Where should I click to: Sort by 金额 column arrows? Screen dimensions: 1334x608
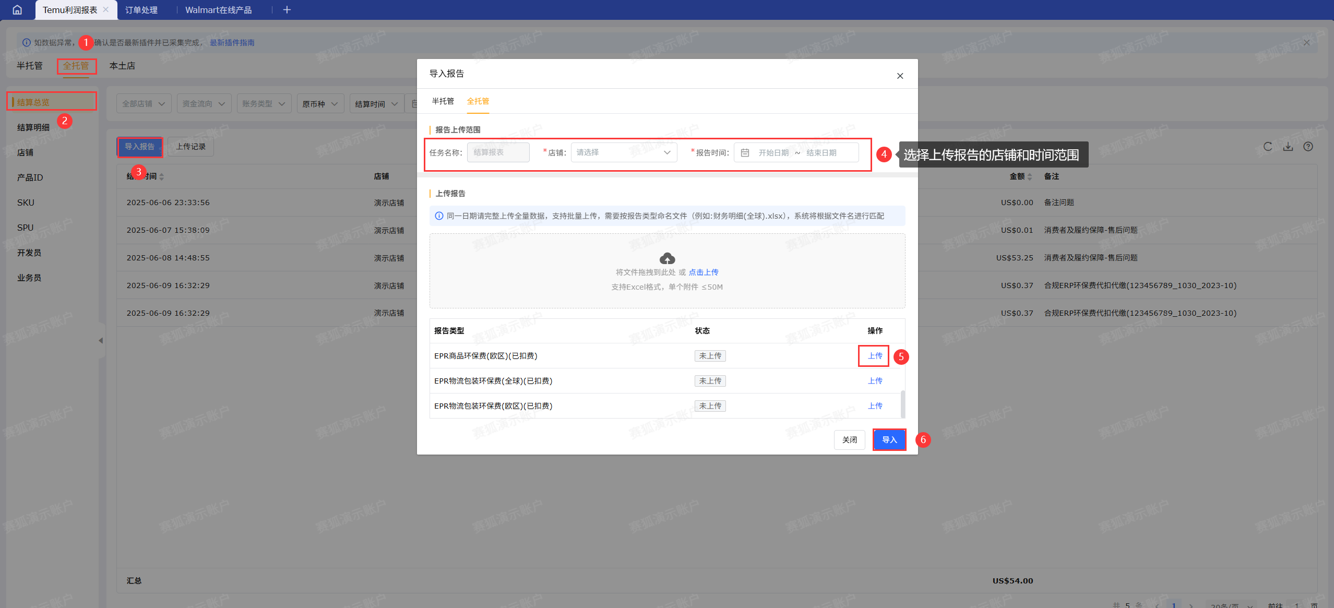(1029, 177)
